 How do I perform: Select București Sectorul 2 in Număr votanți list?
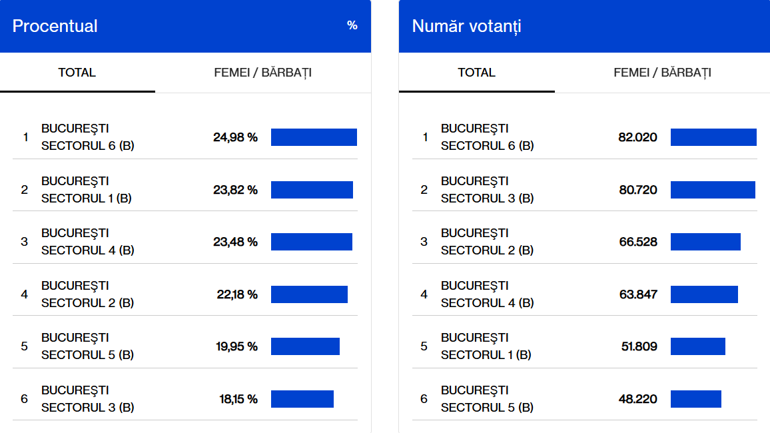[x=488, y=242]
